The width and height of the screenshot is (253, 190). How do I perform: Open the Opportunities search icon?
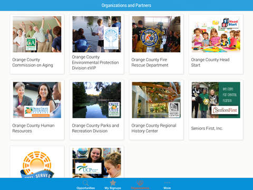pos(85,183)
